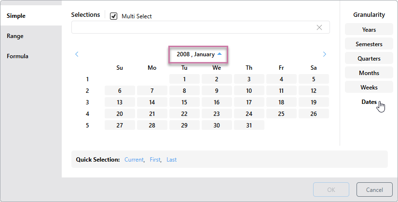This screenshot has width=398, height=202.
Task: Click the Last quick selection link
Action: [171, 160]
